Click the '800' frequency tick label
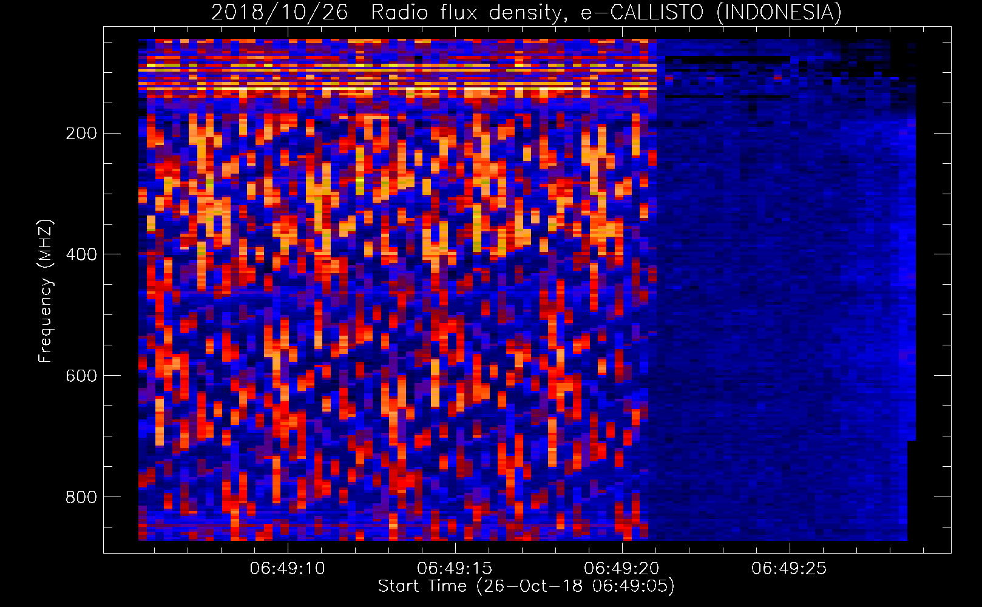Viewport: 982px width, 607px height. tap(81, 497)
